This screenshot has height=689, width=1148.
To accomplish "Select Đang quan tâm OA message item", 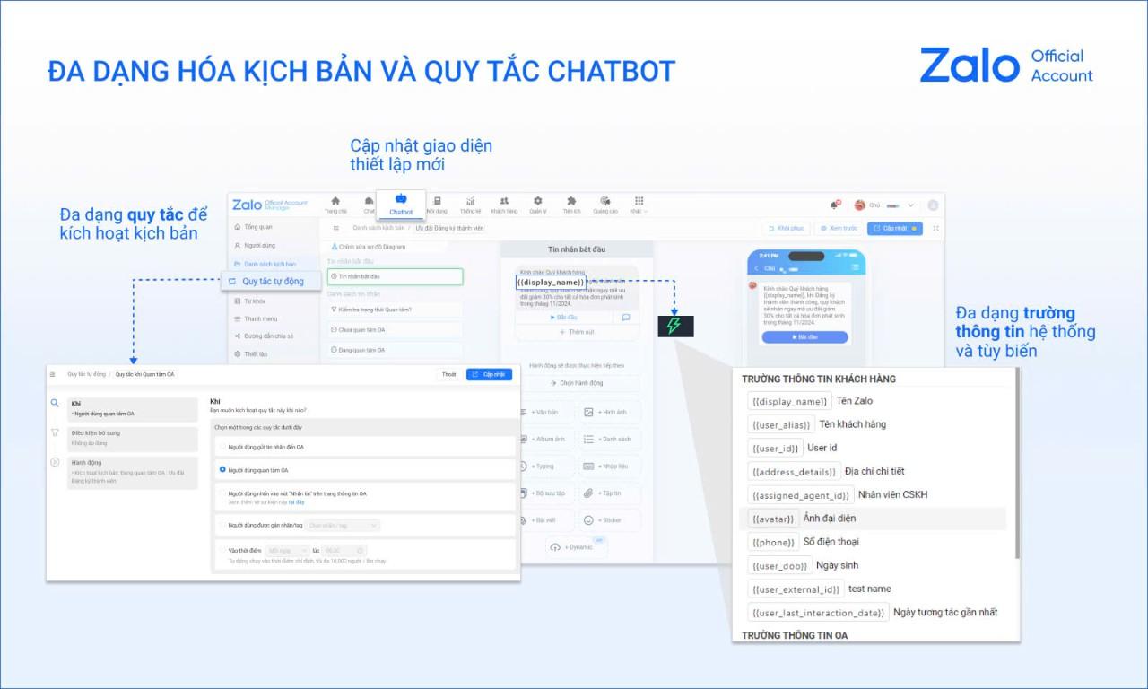I will 395,350.
